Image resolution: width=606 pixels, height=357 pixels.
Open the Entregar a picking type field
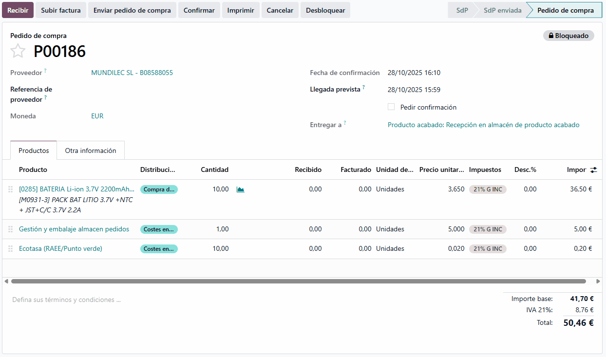pos(483,125)
